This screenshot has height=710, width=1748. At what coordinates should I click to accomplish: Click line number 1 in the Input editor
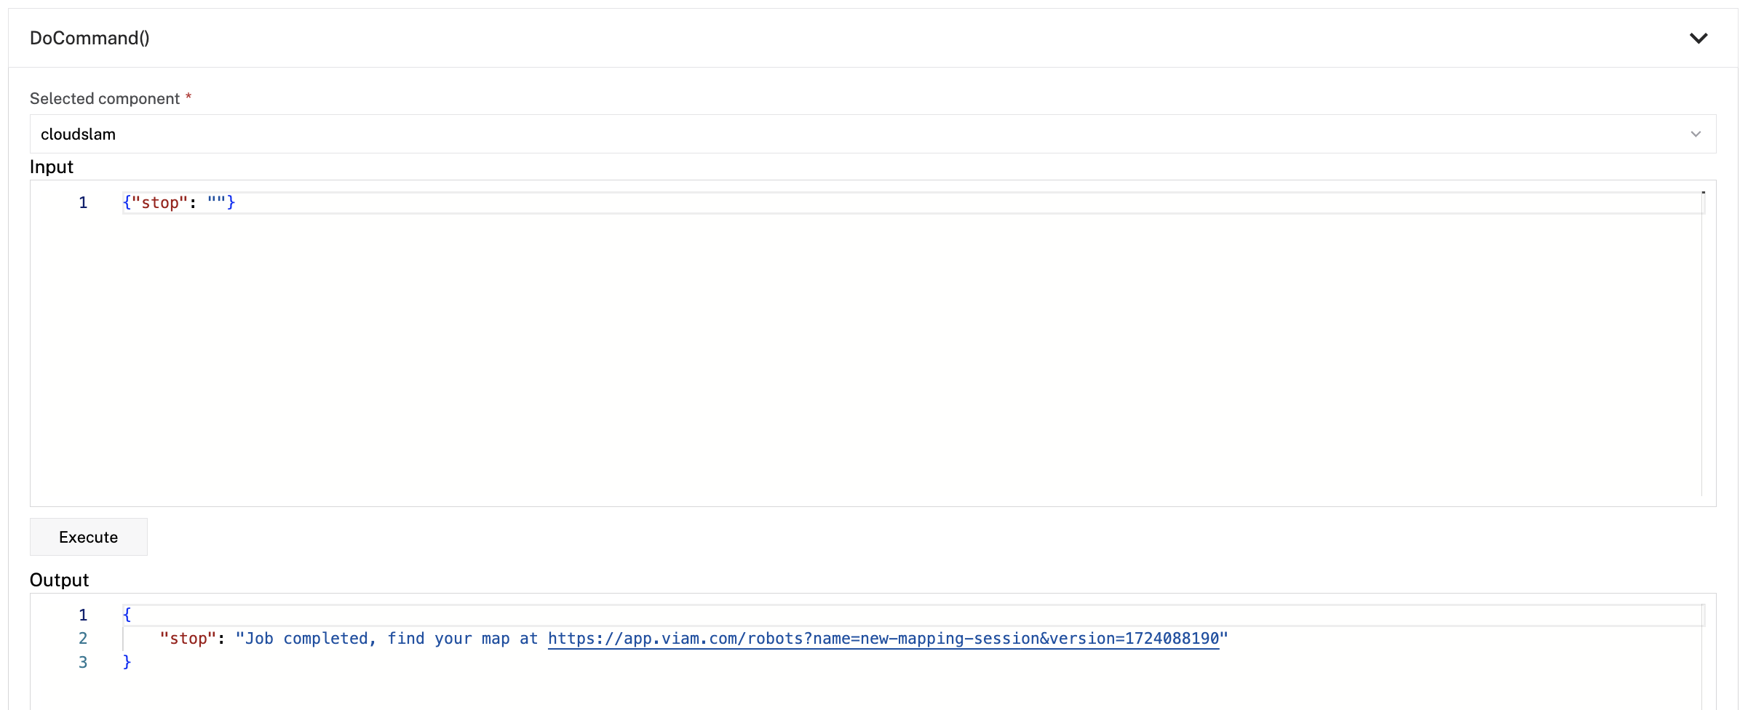(82, 202)
